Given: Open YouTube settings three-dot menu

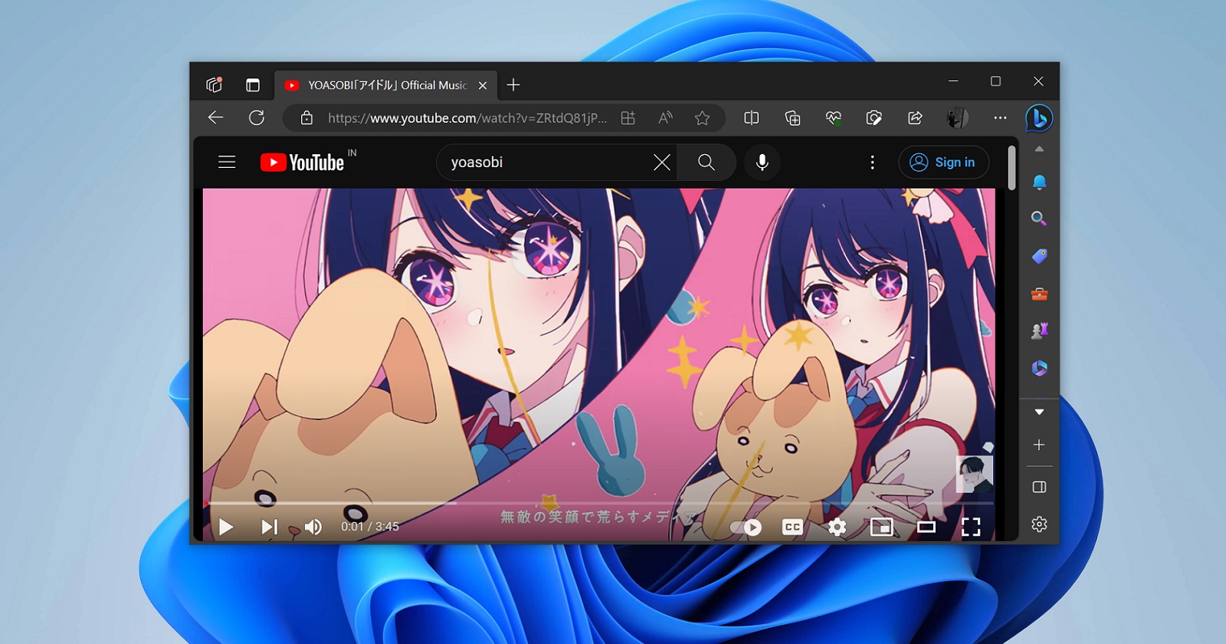Looking at the screenshot, I should click(x=872, y=163).
